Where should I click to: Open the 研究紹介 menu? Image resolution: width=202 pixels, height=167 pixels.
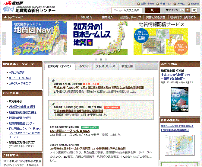[x=107, y=17]
